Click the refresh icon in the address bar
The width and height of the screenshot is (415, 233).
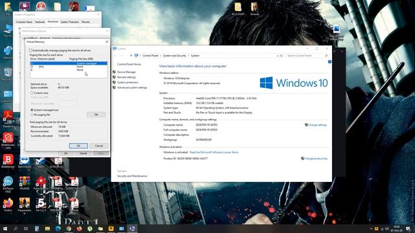point(281,56)
